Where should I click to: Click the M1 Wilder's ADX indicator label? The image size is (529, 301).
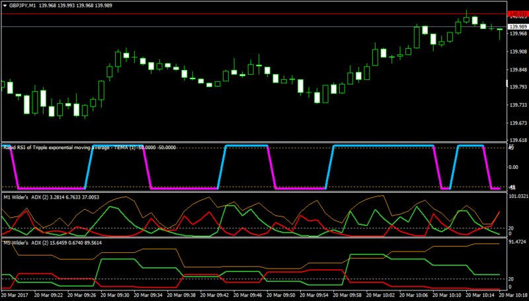pyautogui.click(x=52, y=197)
